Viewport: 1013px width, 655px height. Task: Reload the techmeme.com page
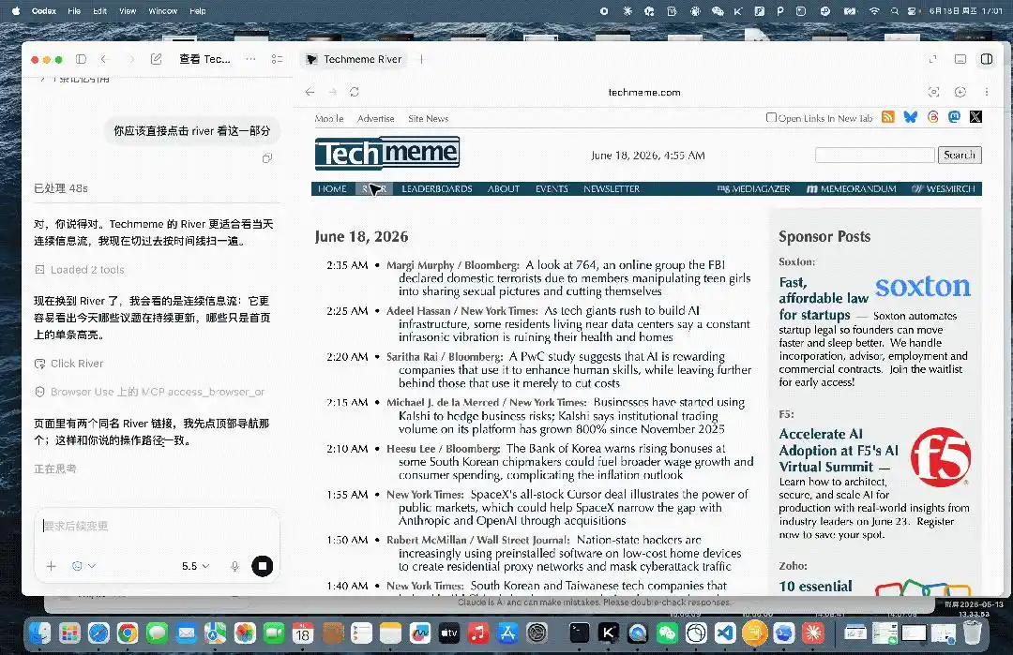355,92
